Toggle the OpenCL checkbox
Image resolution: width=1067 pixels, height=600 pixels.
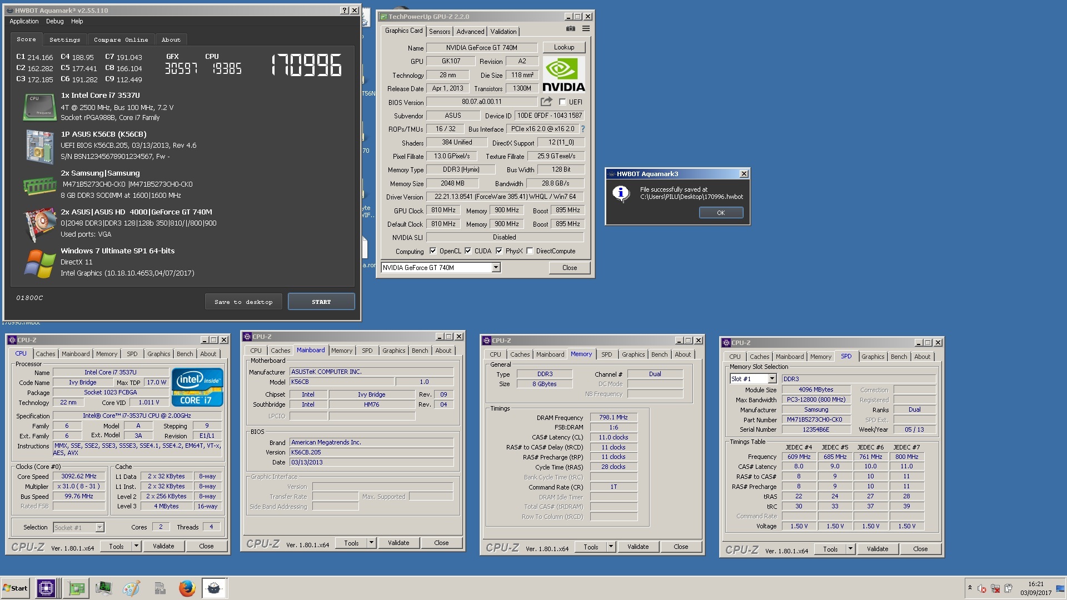pos(433,251)
